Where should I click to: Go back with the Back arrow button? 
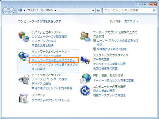(x=5, y=10)
